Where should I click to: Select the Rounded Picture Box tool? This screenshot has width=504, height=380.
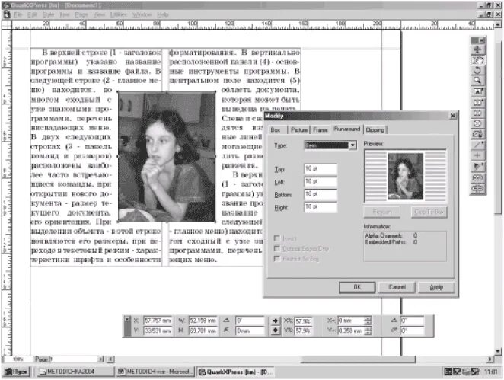(x=477, y=113)
